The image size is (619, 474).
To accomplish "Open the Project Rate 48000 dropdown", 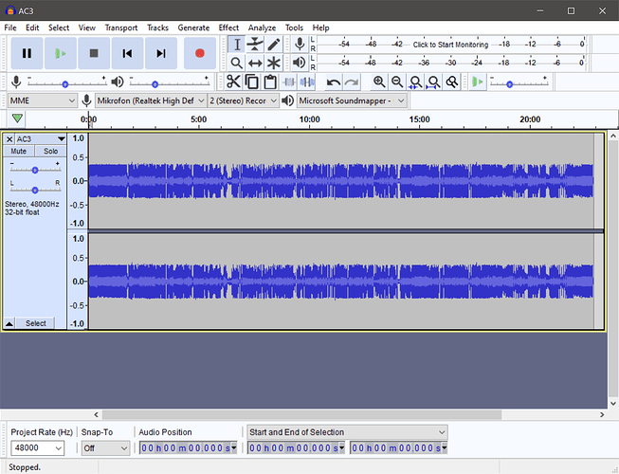I will (x=38, y=448).
